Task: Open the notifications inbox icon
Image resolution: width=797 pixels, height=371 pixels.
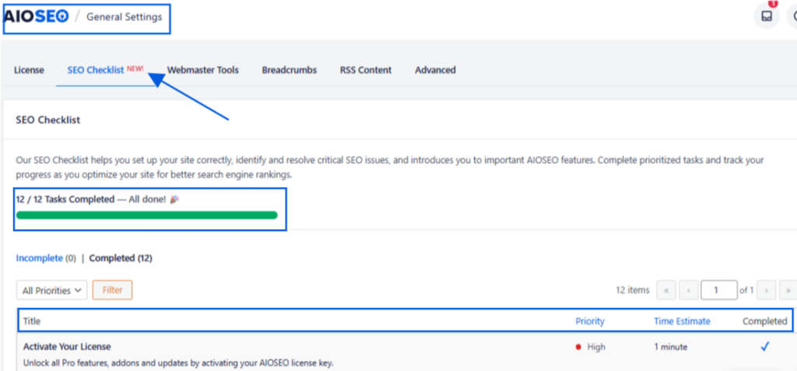Action: coord(766,16)
